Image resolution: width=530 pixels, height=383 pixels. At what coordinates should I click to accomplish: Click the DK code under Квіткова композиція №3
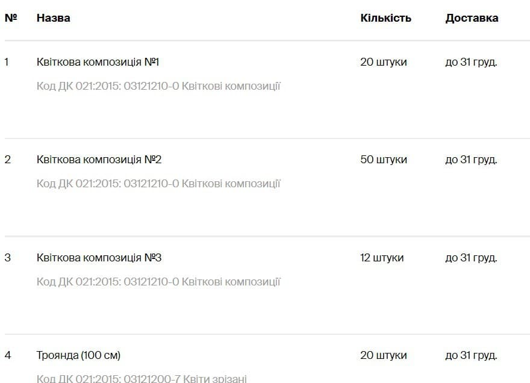[158, 282]
